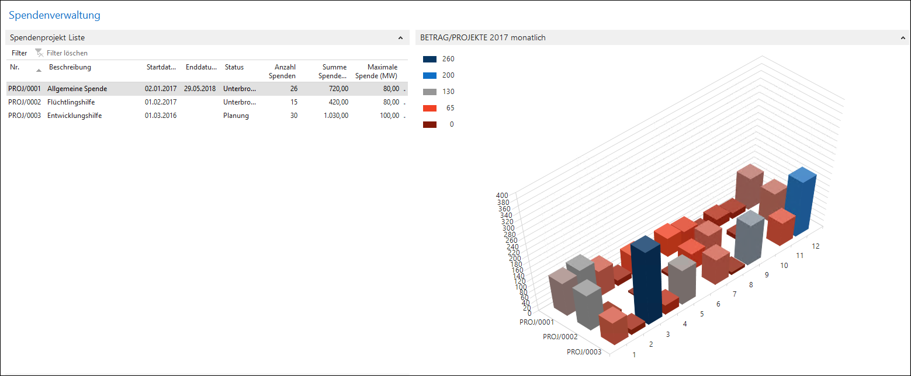Select the dark navy 260 legend swatch
This screenshot has height=376, width=911.
click(x=429, y=59)
